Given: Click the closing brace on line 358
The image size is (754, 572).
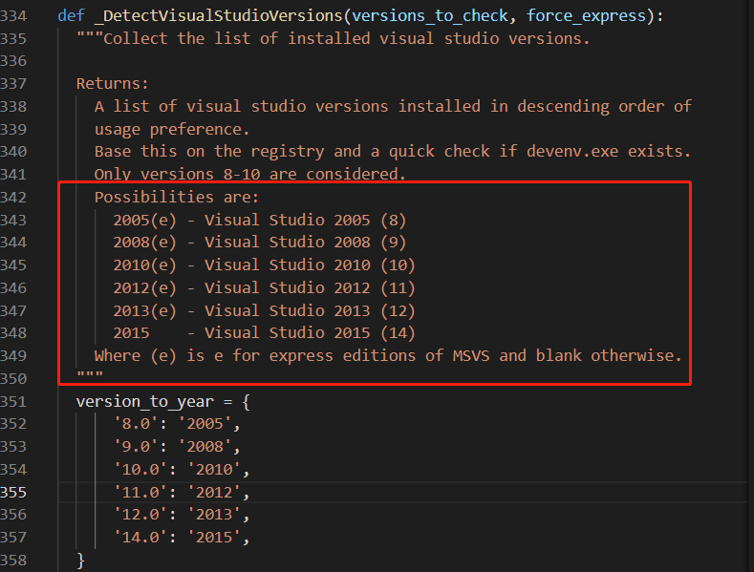Looking at the screenshot, I should 80,561.
